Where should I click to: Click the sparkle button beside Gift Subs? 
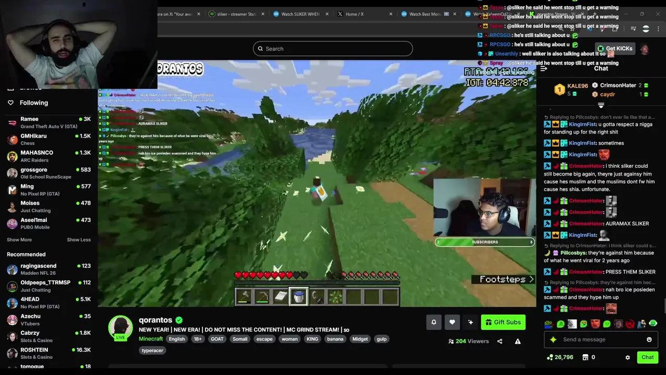coord(470,322)
